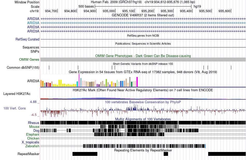Click the 935,000 ruler coordinate
Image resolution: width=246 pixels, height=160 pixels.
[x=109, y=11]
